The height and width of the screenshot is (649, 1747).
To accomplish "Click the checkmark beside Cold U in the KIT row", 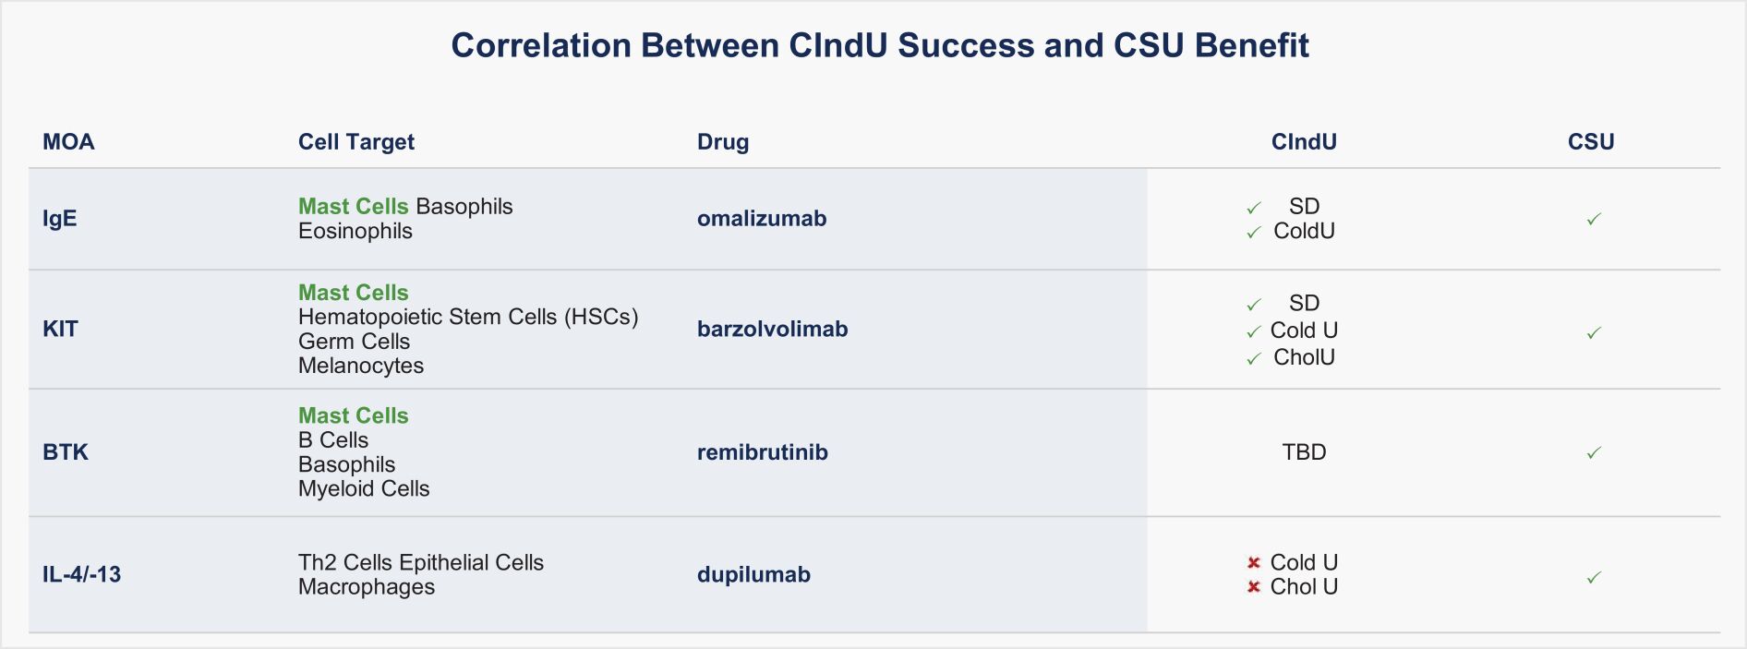I will point(1253,331).
